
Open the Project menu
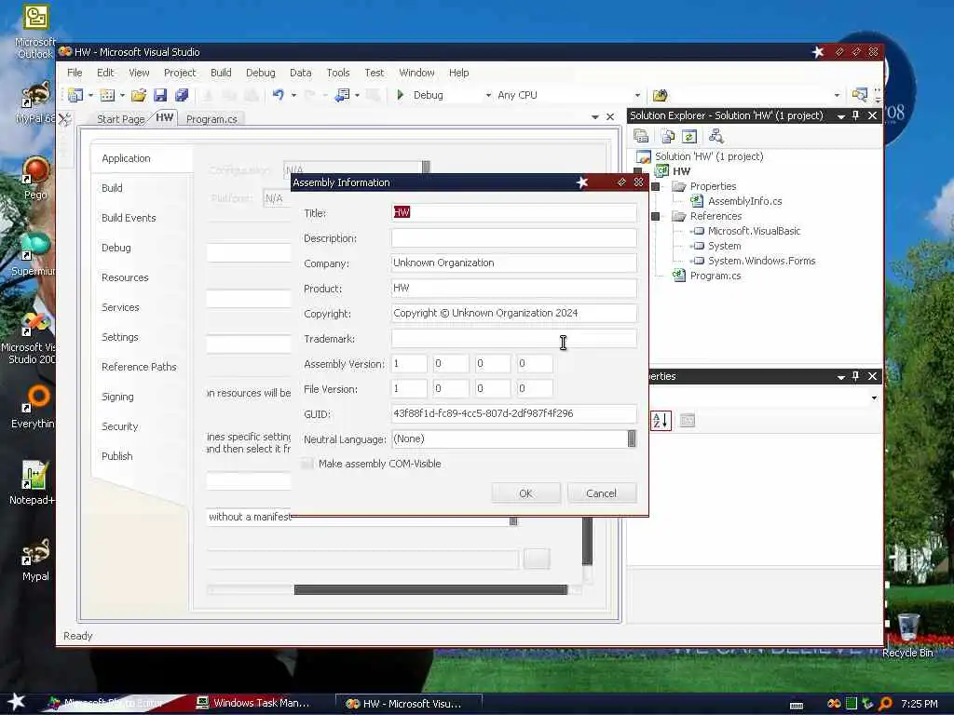pos(180,73)
